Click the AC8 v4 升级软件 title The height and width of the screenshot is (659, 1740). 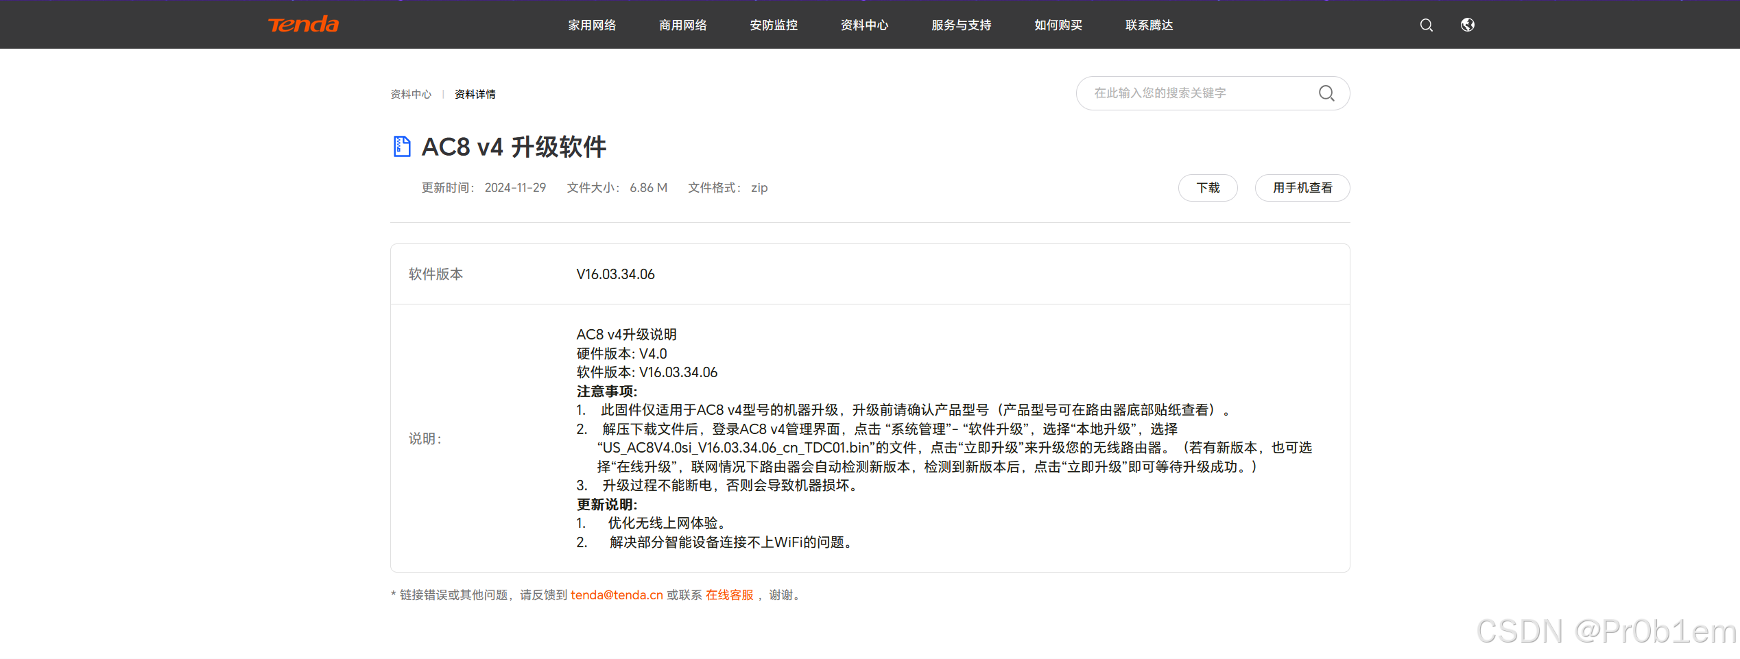(x=514, y=147)
